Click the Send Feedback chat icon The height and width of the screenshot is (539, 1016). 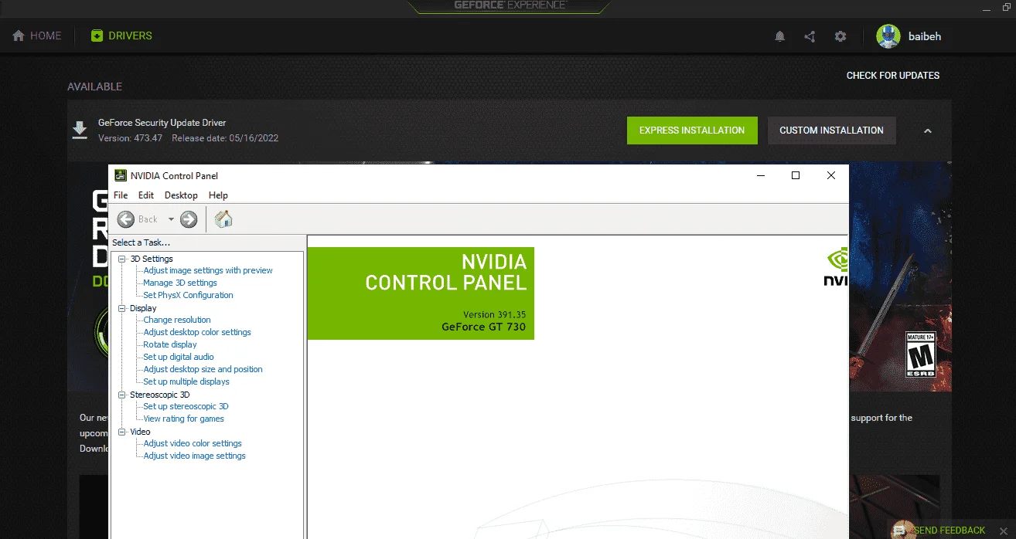(901, 530)
